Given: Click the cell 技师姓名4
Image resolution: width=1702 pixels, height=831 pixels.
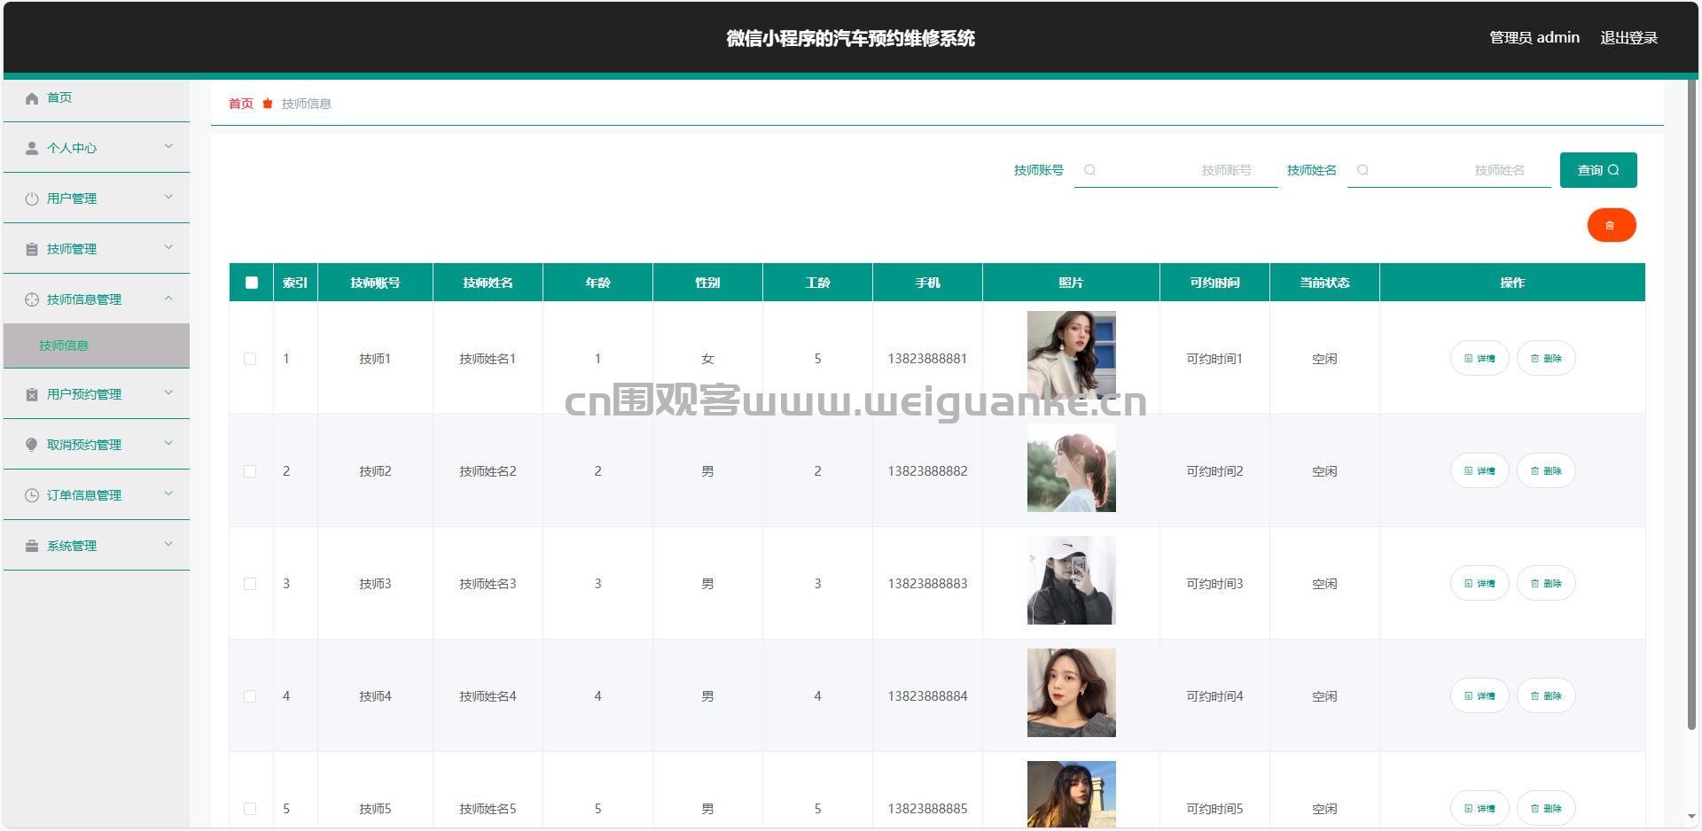Looking at the screenshot, I should click(488, 696).
